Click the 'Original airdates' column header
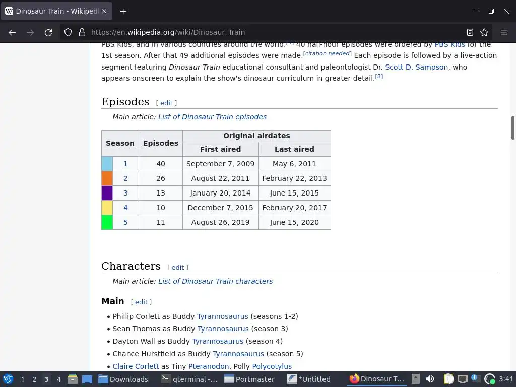 pos(256,136)
